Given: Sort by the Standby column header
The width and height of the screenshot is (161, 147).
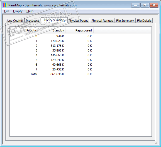Looking at the screenshot, I should pos(52,30).
